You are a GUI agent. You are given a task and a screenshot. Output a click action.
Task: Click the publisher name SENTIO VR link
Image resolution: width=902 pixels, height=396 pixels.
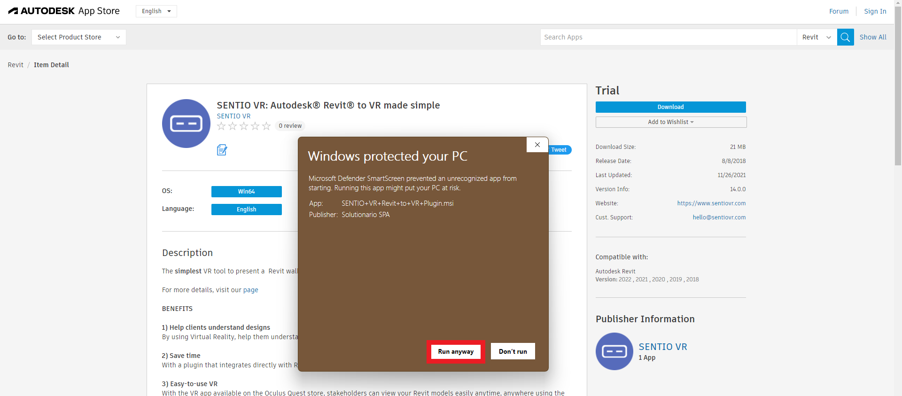[663, 347]
